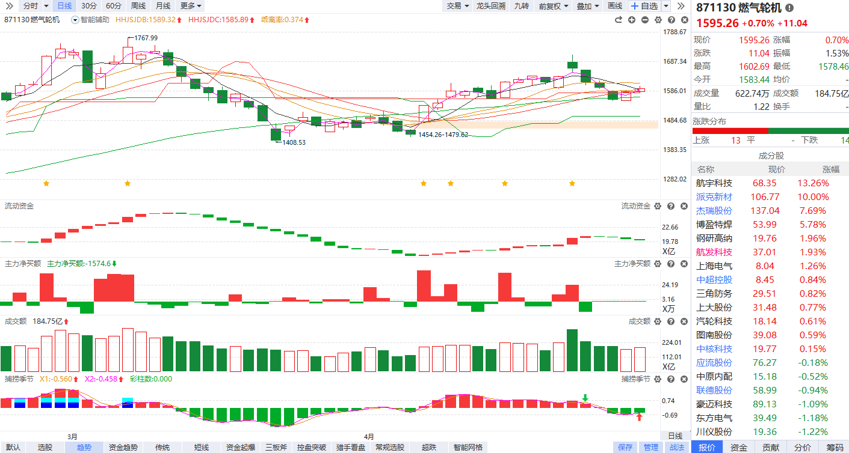Click the 自选 add-to-watchlist button
This screenshot has height=453, width=849.
644,6
